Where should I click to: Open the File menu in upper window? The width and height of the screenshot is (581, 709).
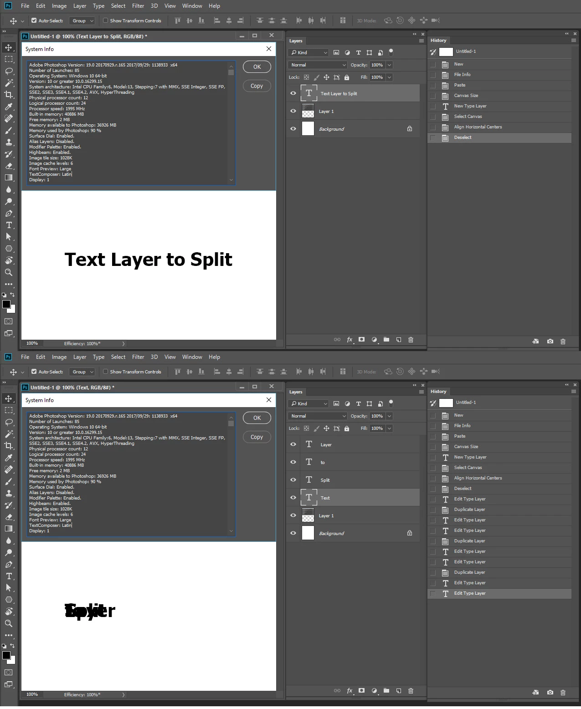point(25,6)
